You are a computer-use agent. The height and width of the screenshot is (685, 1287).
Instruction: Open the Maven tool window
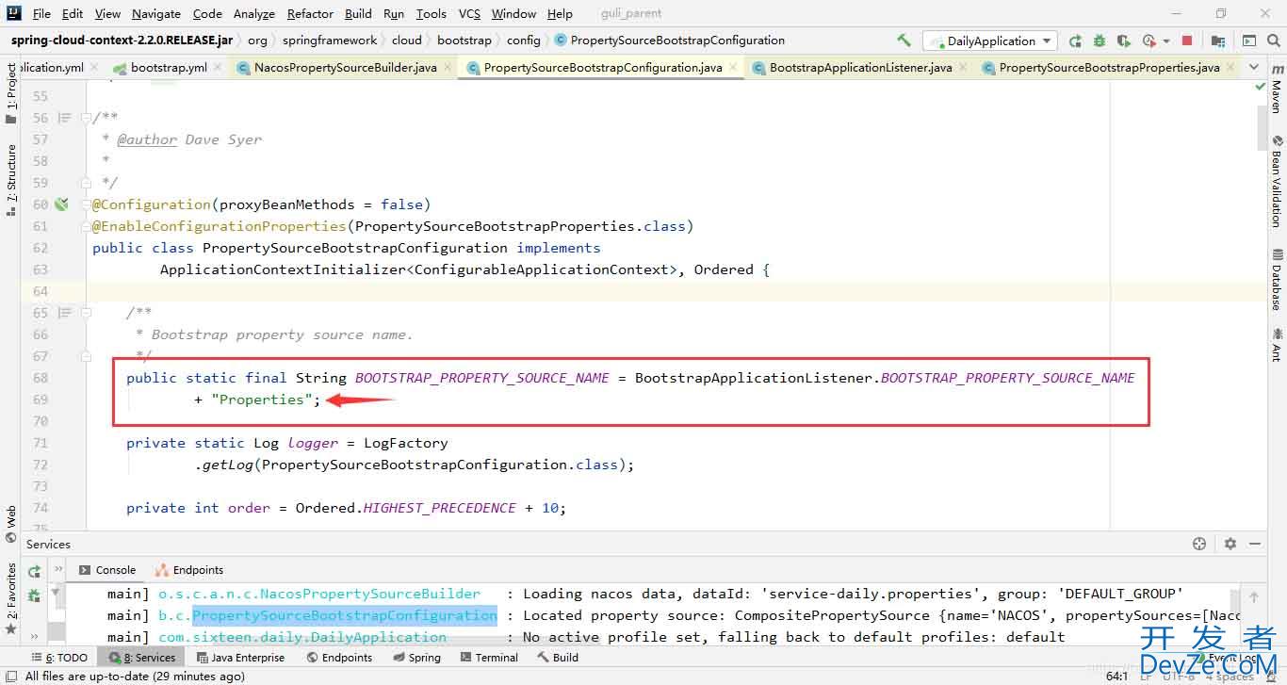click(1277, 90)
